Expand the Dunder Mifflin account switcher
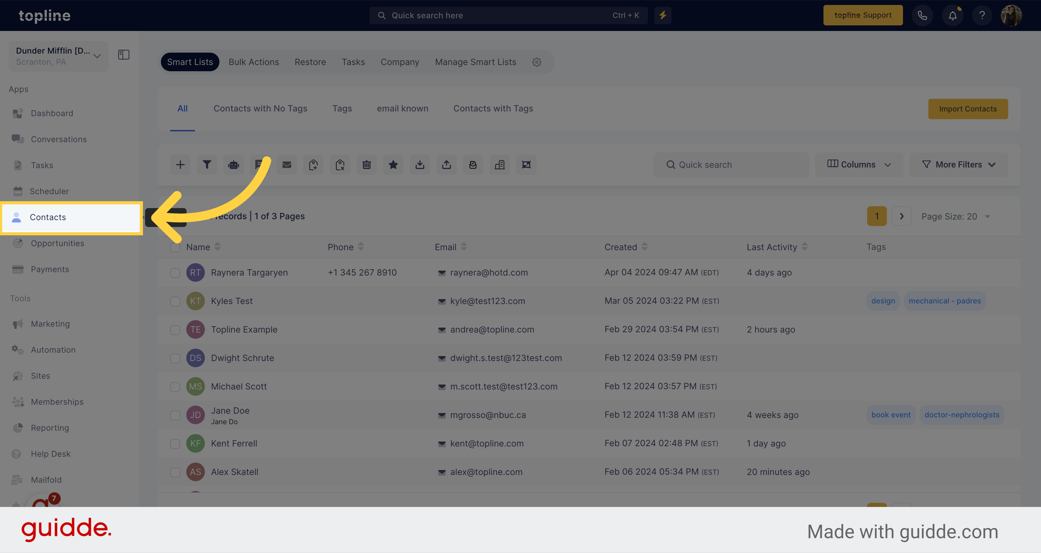This screenshot has width=1041, height=553. point(58,56)
